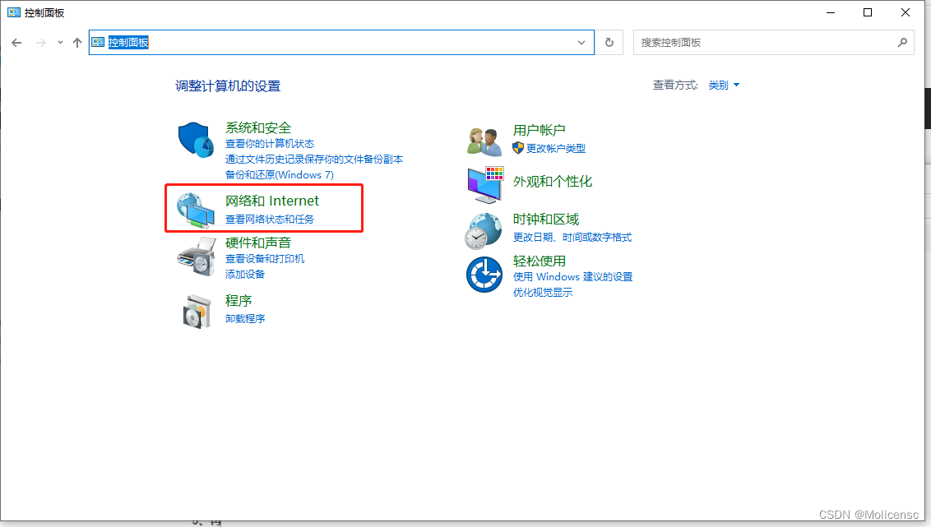Open 网络和 Internet category heading
The width and height of the screenshot is (931, 527).
(272, 201)
